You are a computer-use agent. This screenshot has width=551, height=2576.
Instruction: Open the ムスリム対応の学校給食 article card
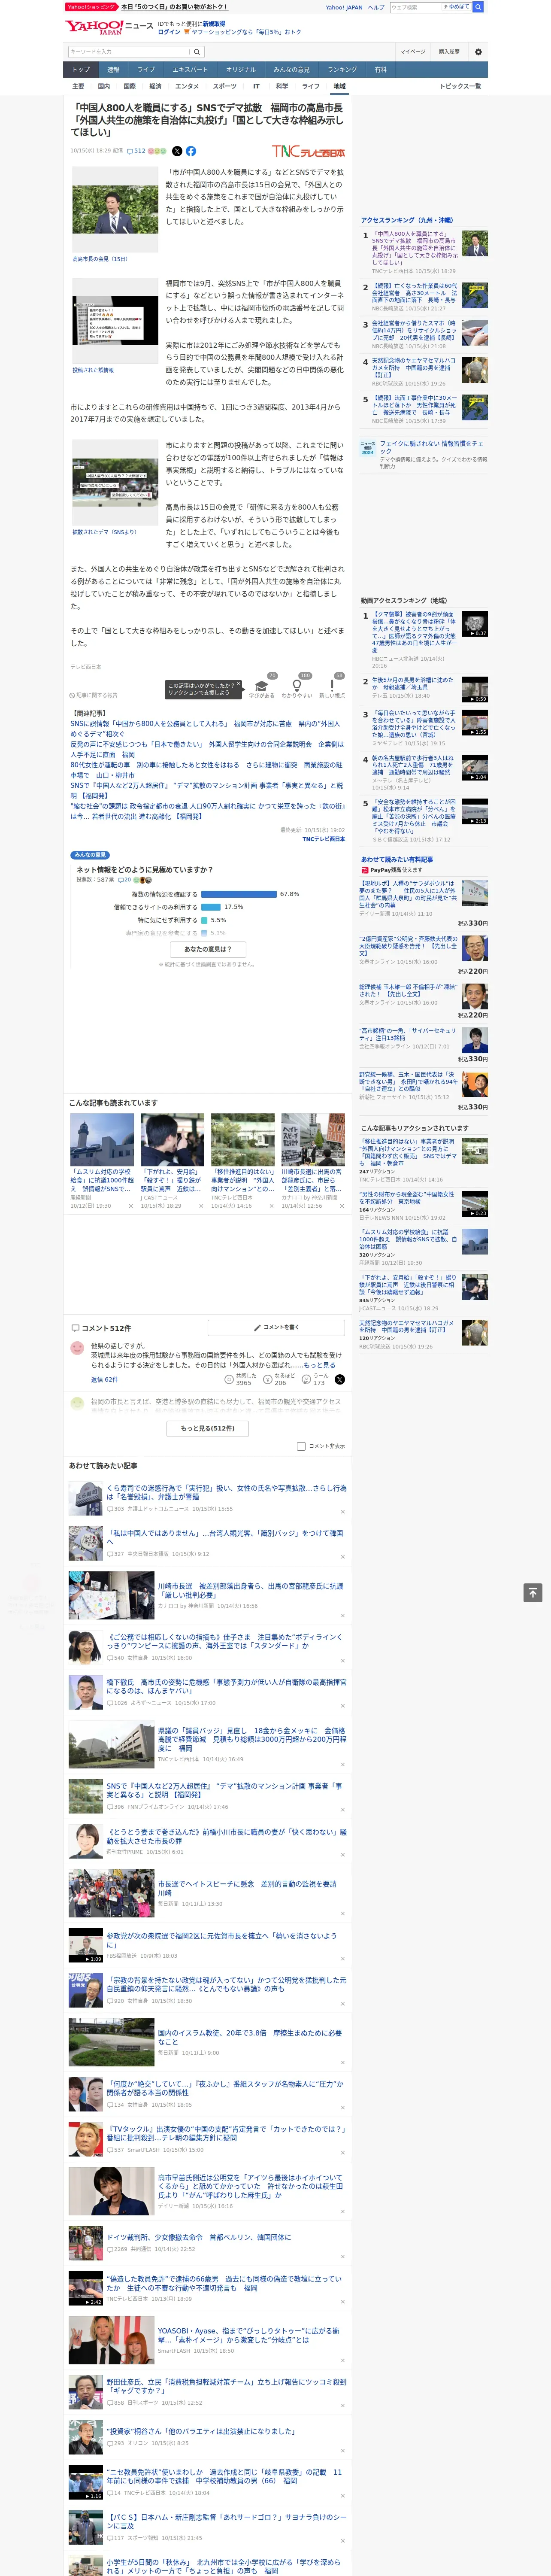(x=102, y=1160)
